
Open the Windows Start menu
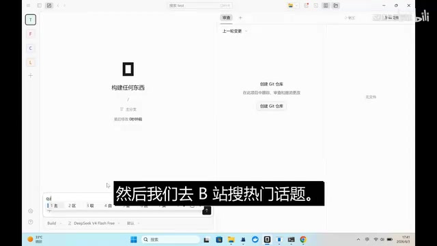pyautogui.click(x=134, y=240)
